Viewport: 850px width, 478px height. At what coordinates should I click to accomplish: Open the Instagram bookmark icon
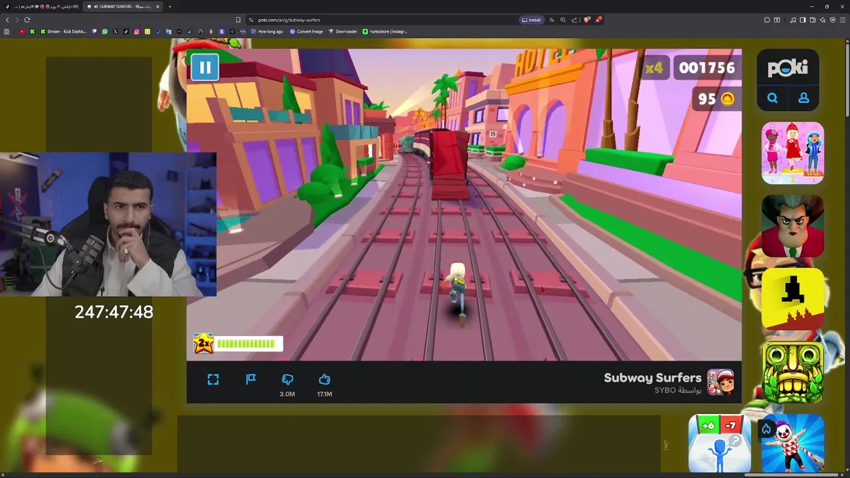(x=137, y=31)
